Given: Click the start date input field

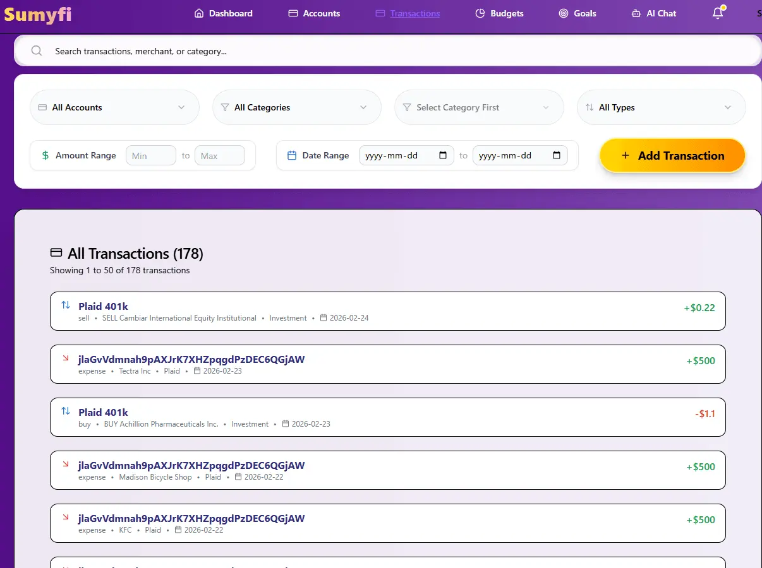Looking at the screenshot, I should (x=406, y=155).
